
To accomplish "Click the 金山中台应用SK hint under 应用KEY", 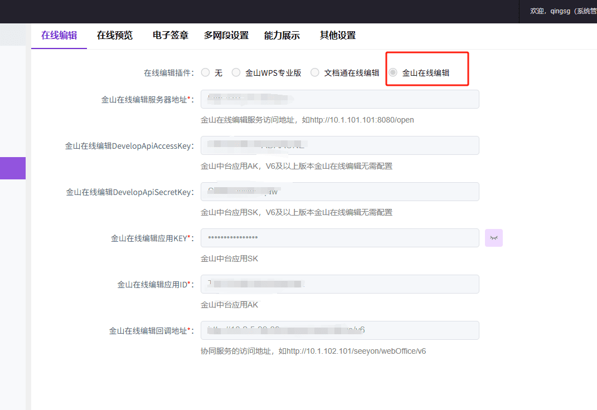I will pyautogui.click(x=229, y=258).
